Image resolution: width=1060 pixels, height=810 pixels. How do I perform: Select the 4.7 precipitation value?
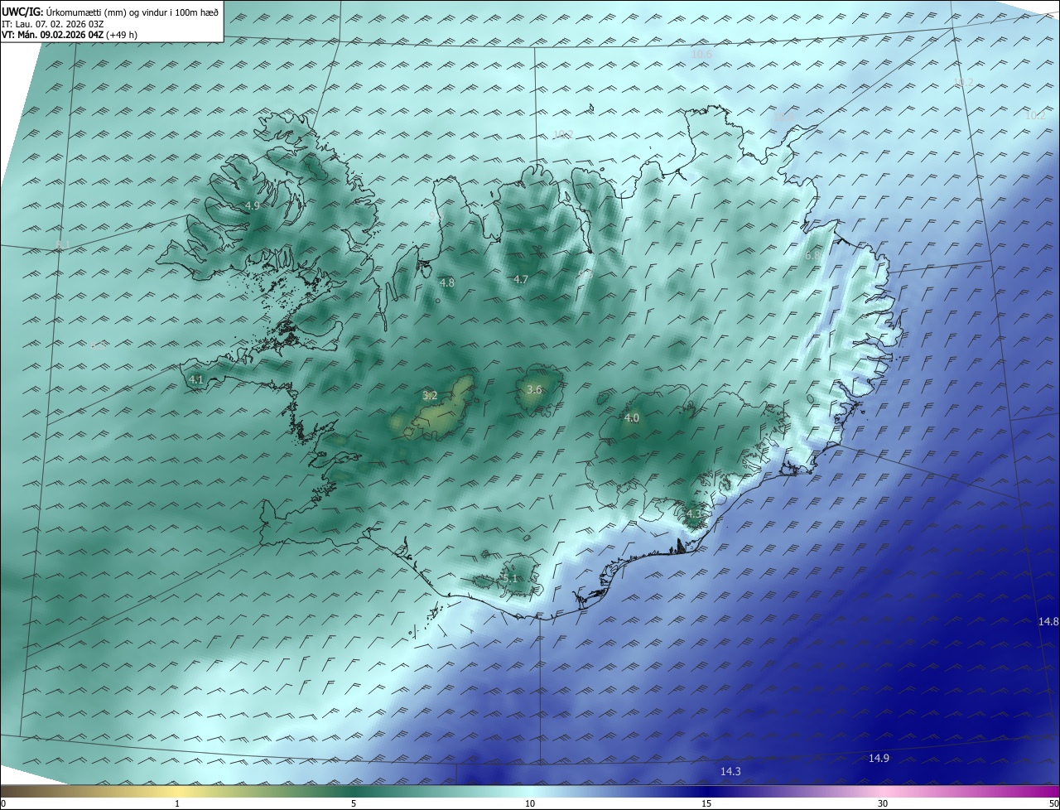(521, 280)
